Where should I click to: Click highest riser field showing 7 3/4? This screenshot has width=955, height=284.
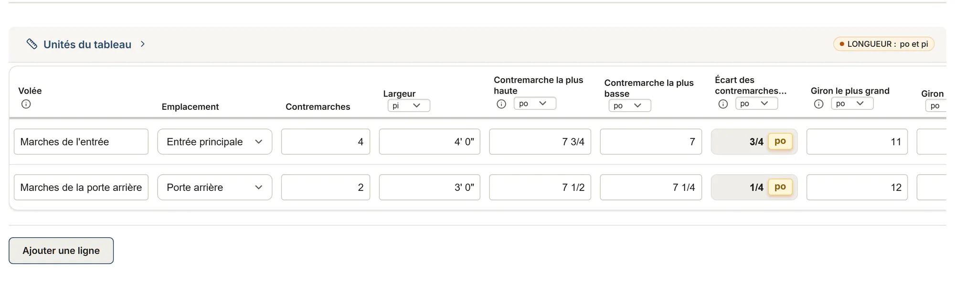pos(540,142)
